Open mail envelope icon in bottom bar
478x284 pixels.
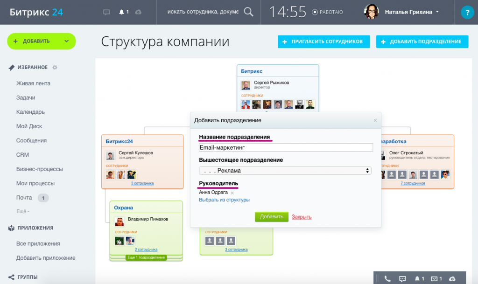point(434,278)
